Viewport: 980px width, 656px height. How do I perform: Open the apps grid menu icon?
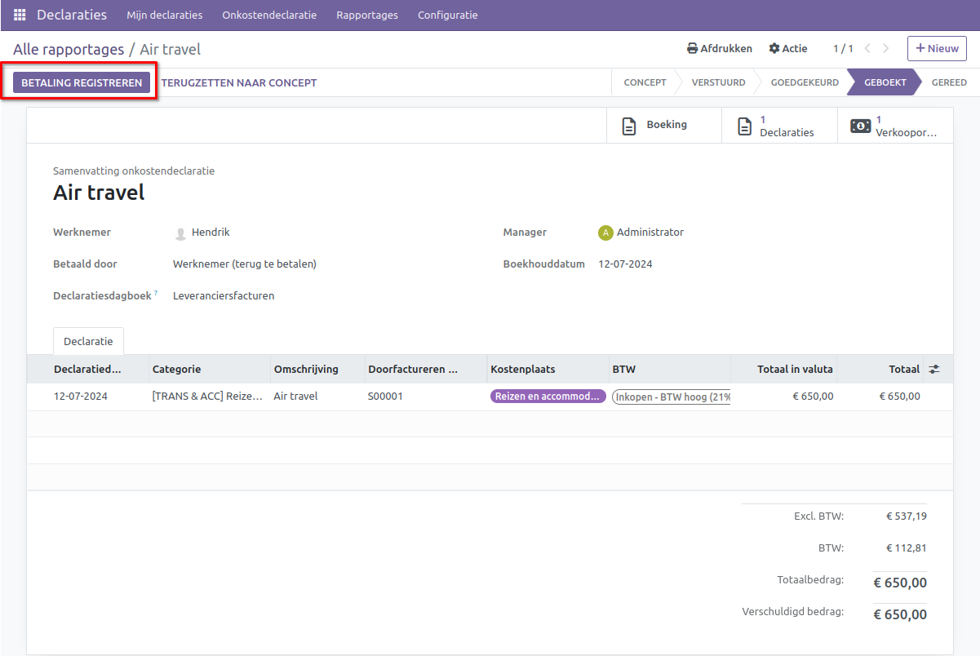(x=20, y=16)
